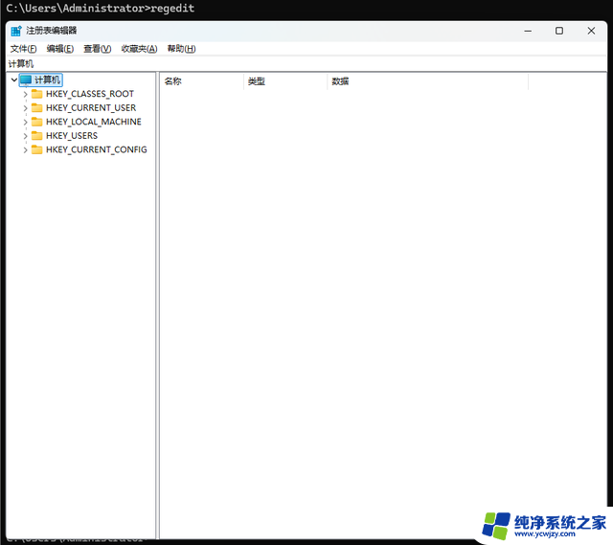Click the HKEY_CURRENT_USER folder icon
The image size is (613, 545).
point(36,108)
